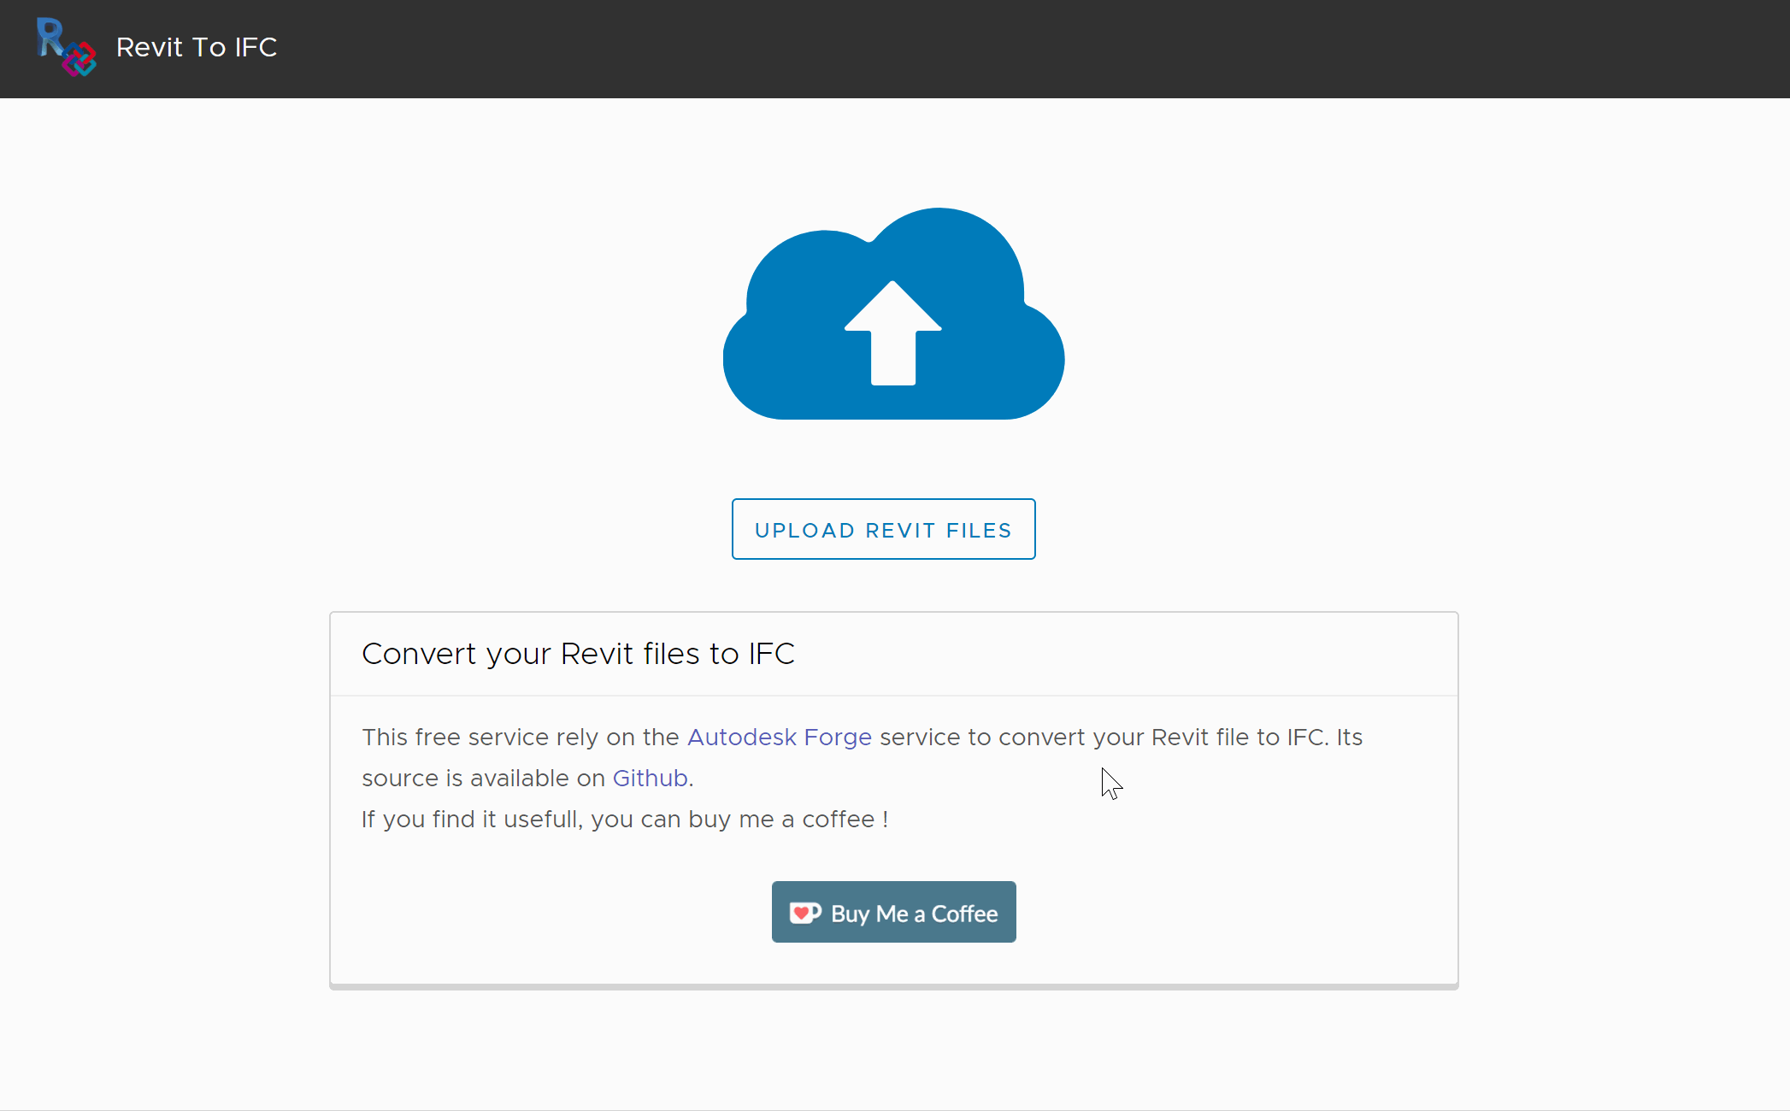The image size is (1790, 1111).
Task: Click the word Coffee on the donation button
Action: point(964,914)
